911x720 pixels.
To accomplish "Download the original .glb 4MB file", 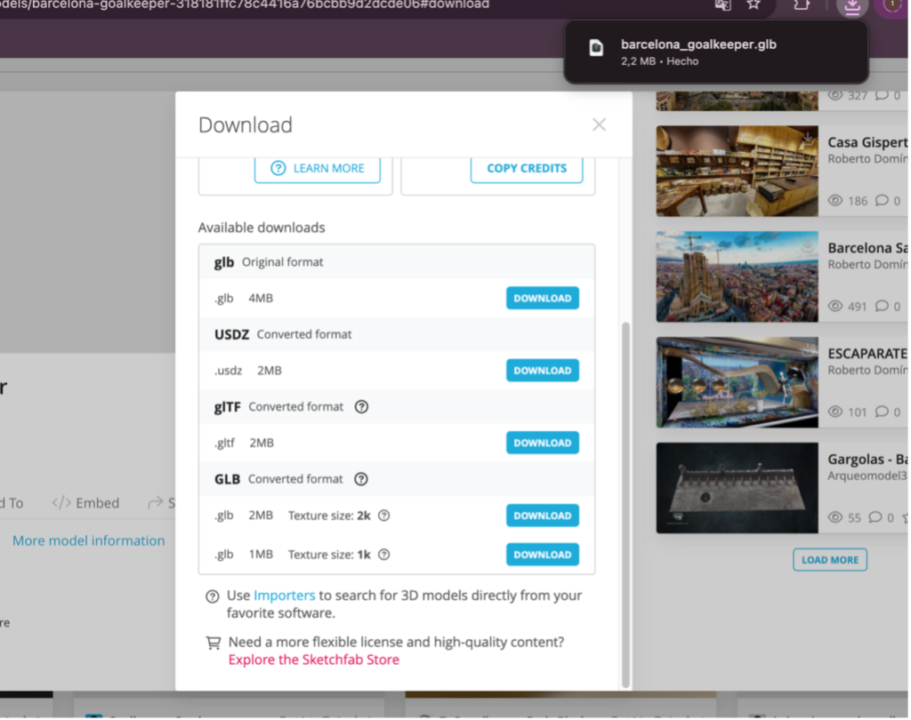I will point(542,298).
